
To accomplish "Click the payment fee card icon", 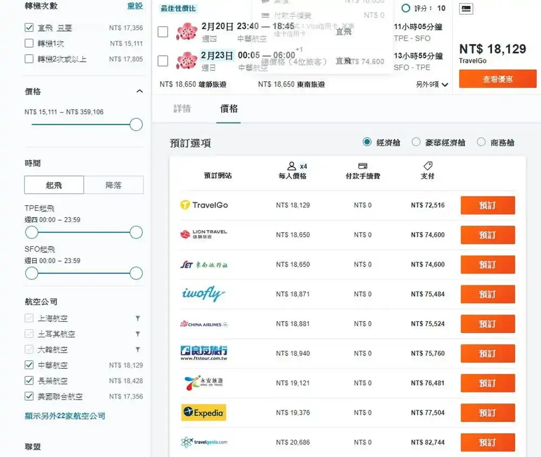I will pos(362,166).
